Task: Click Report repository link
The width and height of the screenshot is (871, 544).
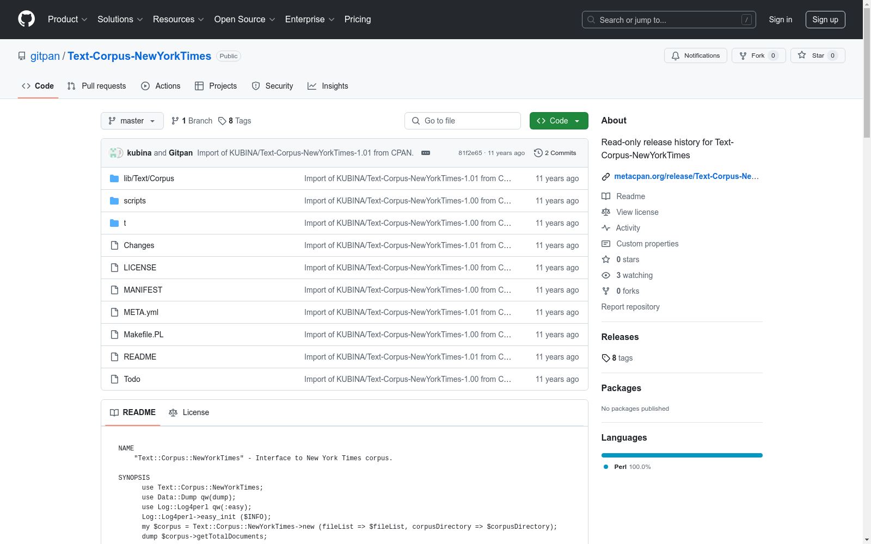Action: pyautogui.click(x=630, y=307)
